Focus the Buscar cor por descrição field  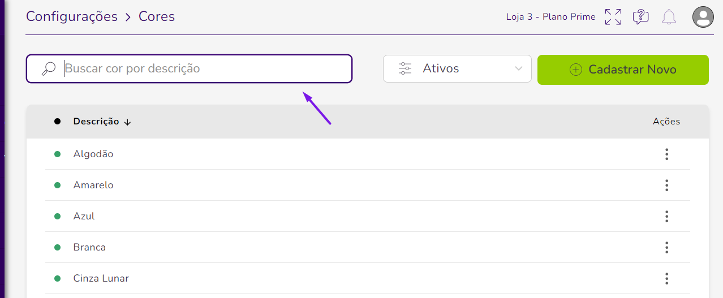(x=189, y=69)
